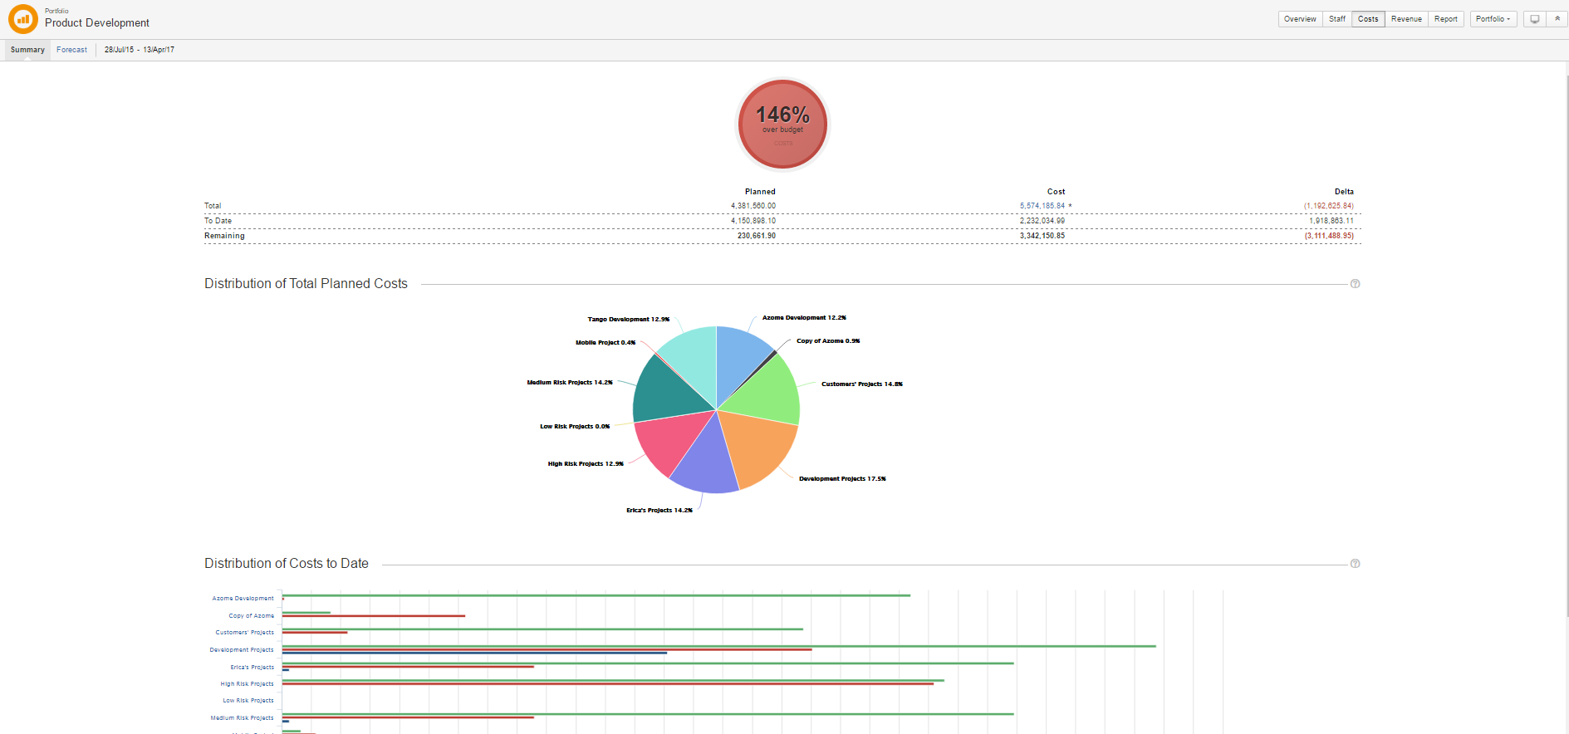This screenshot has width=1569, height=734.
Task: Open help icon for Costs to Date
Action: pyautogui.click(x=1355, y=564)
